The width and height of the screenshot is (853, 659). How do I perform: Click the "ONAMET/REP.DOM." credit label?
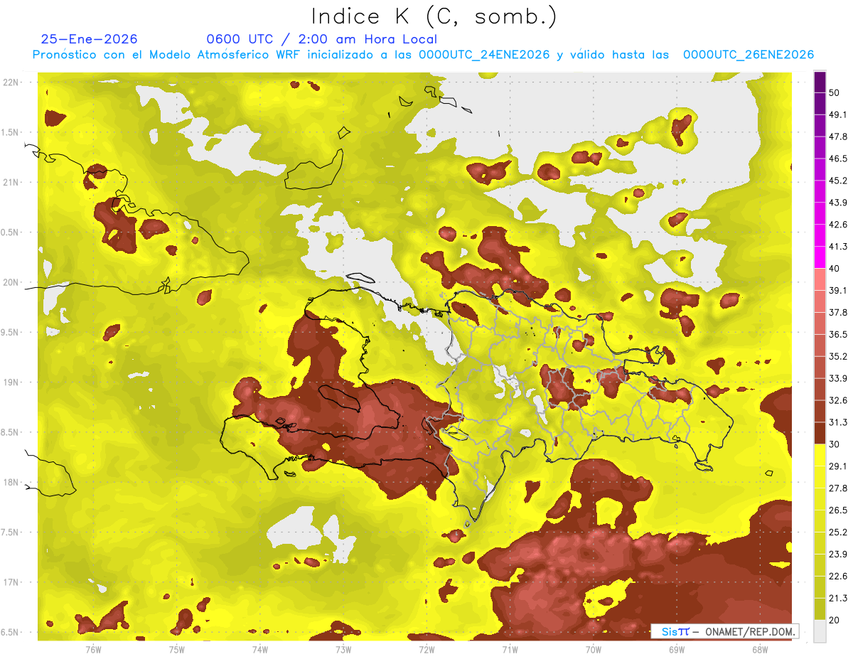pyautogui.click(x=750, y=631)
